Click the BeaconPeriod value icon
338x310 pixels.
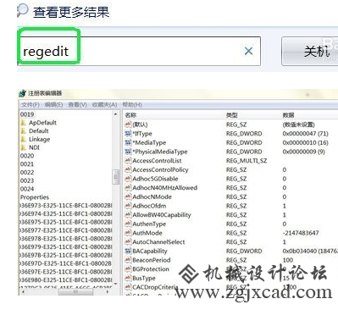point(128,260)
